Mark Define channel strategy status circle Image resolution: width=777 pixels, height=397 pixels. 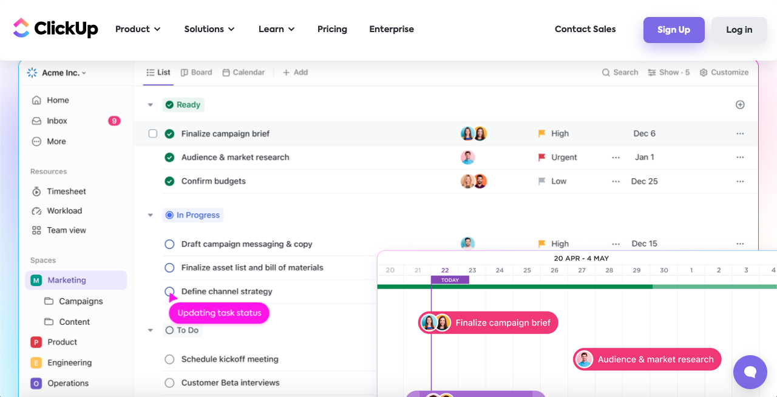[170, 291]
